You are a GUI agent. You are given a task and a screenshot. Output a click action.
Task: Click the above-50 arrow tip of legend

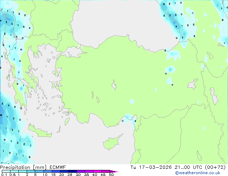[114, 171]
